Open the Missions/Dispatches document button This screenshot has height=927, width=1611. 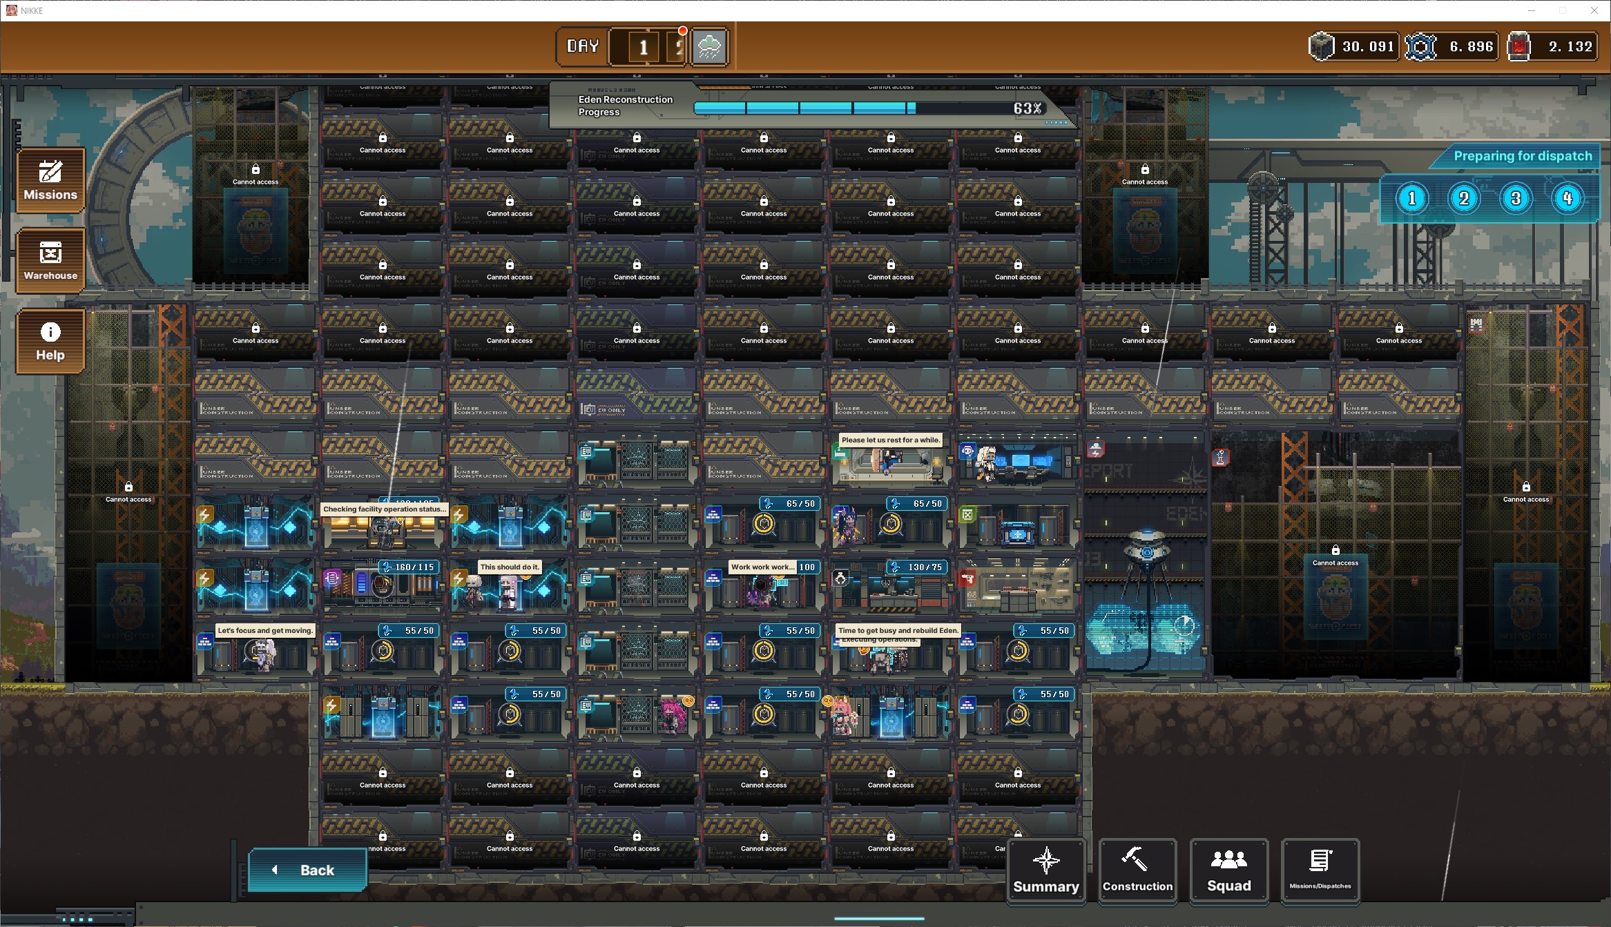pyautogui.click(x=1320, y=870)
